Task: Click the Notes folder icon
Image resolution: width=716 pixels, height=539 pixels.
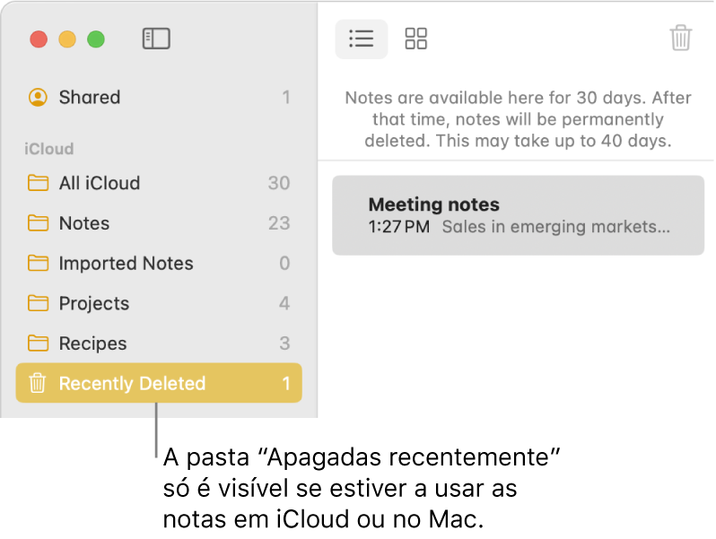Action: point(38,223)
